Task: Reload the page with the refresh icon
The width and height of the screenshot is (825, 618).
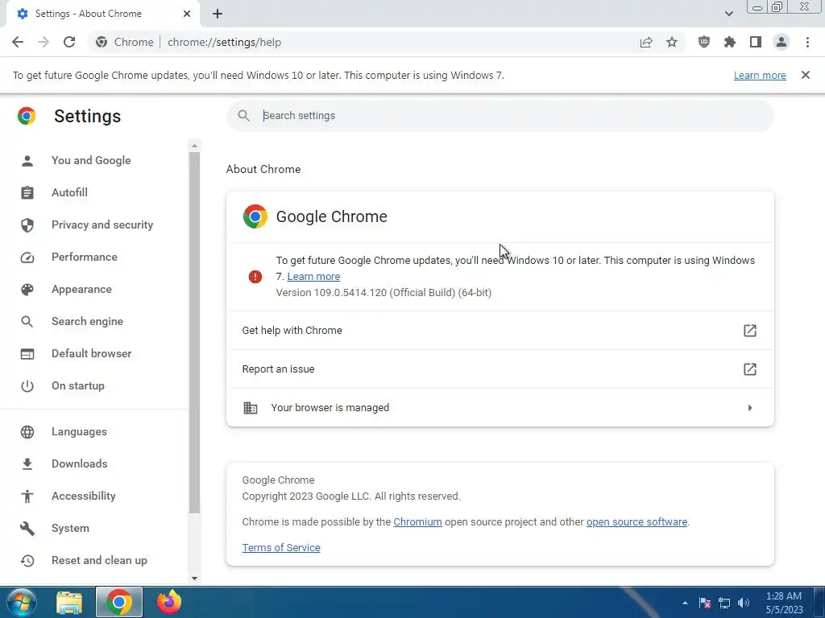Action: 69,42
